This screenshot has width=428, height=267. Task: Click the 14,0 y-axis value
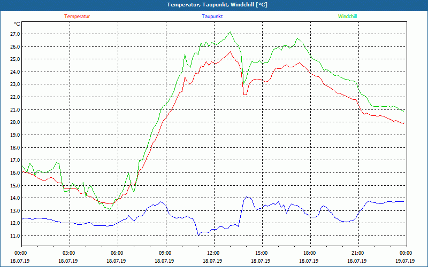(x=16, y=198)
